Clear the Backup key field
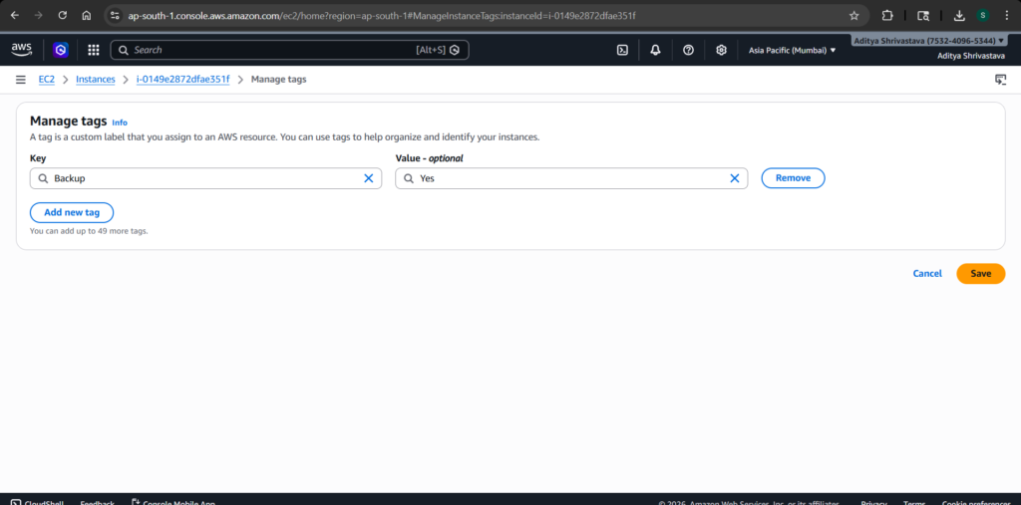 point(368,178)
